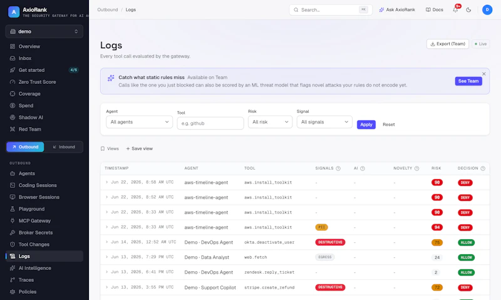
Task: Click the Playground flask icon
Action: click(13, 209)
